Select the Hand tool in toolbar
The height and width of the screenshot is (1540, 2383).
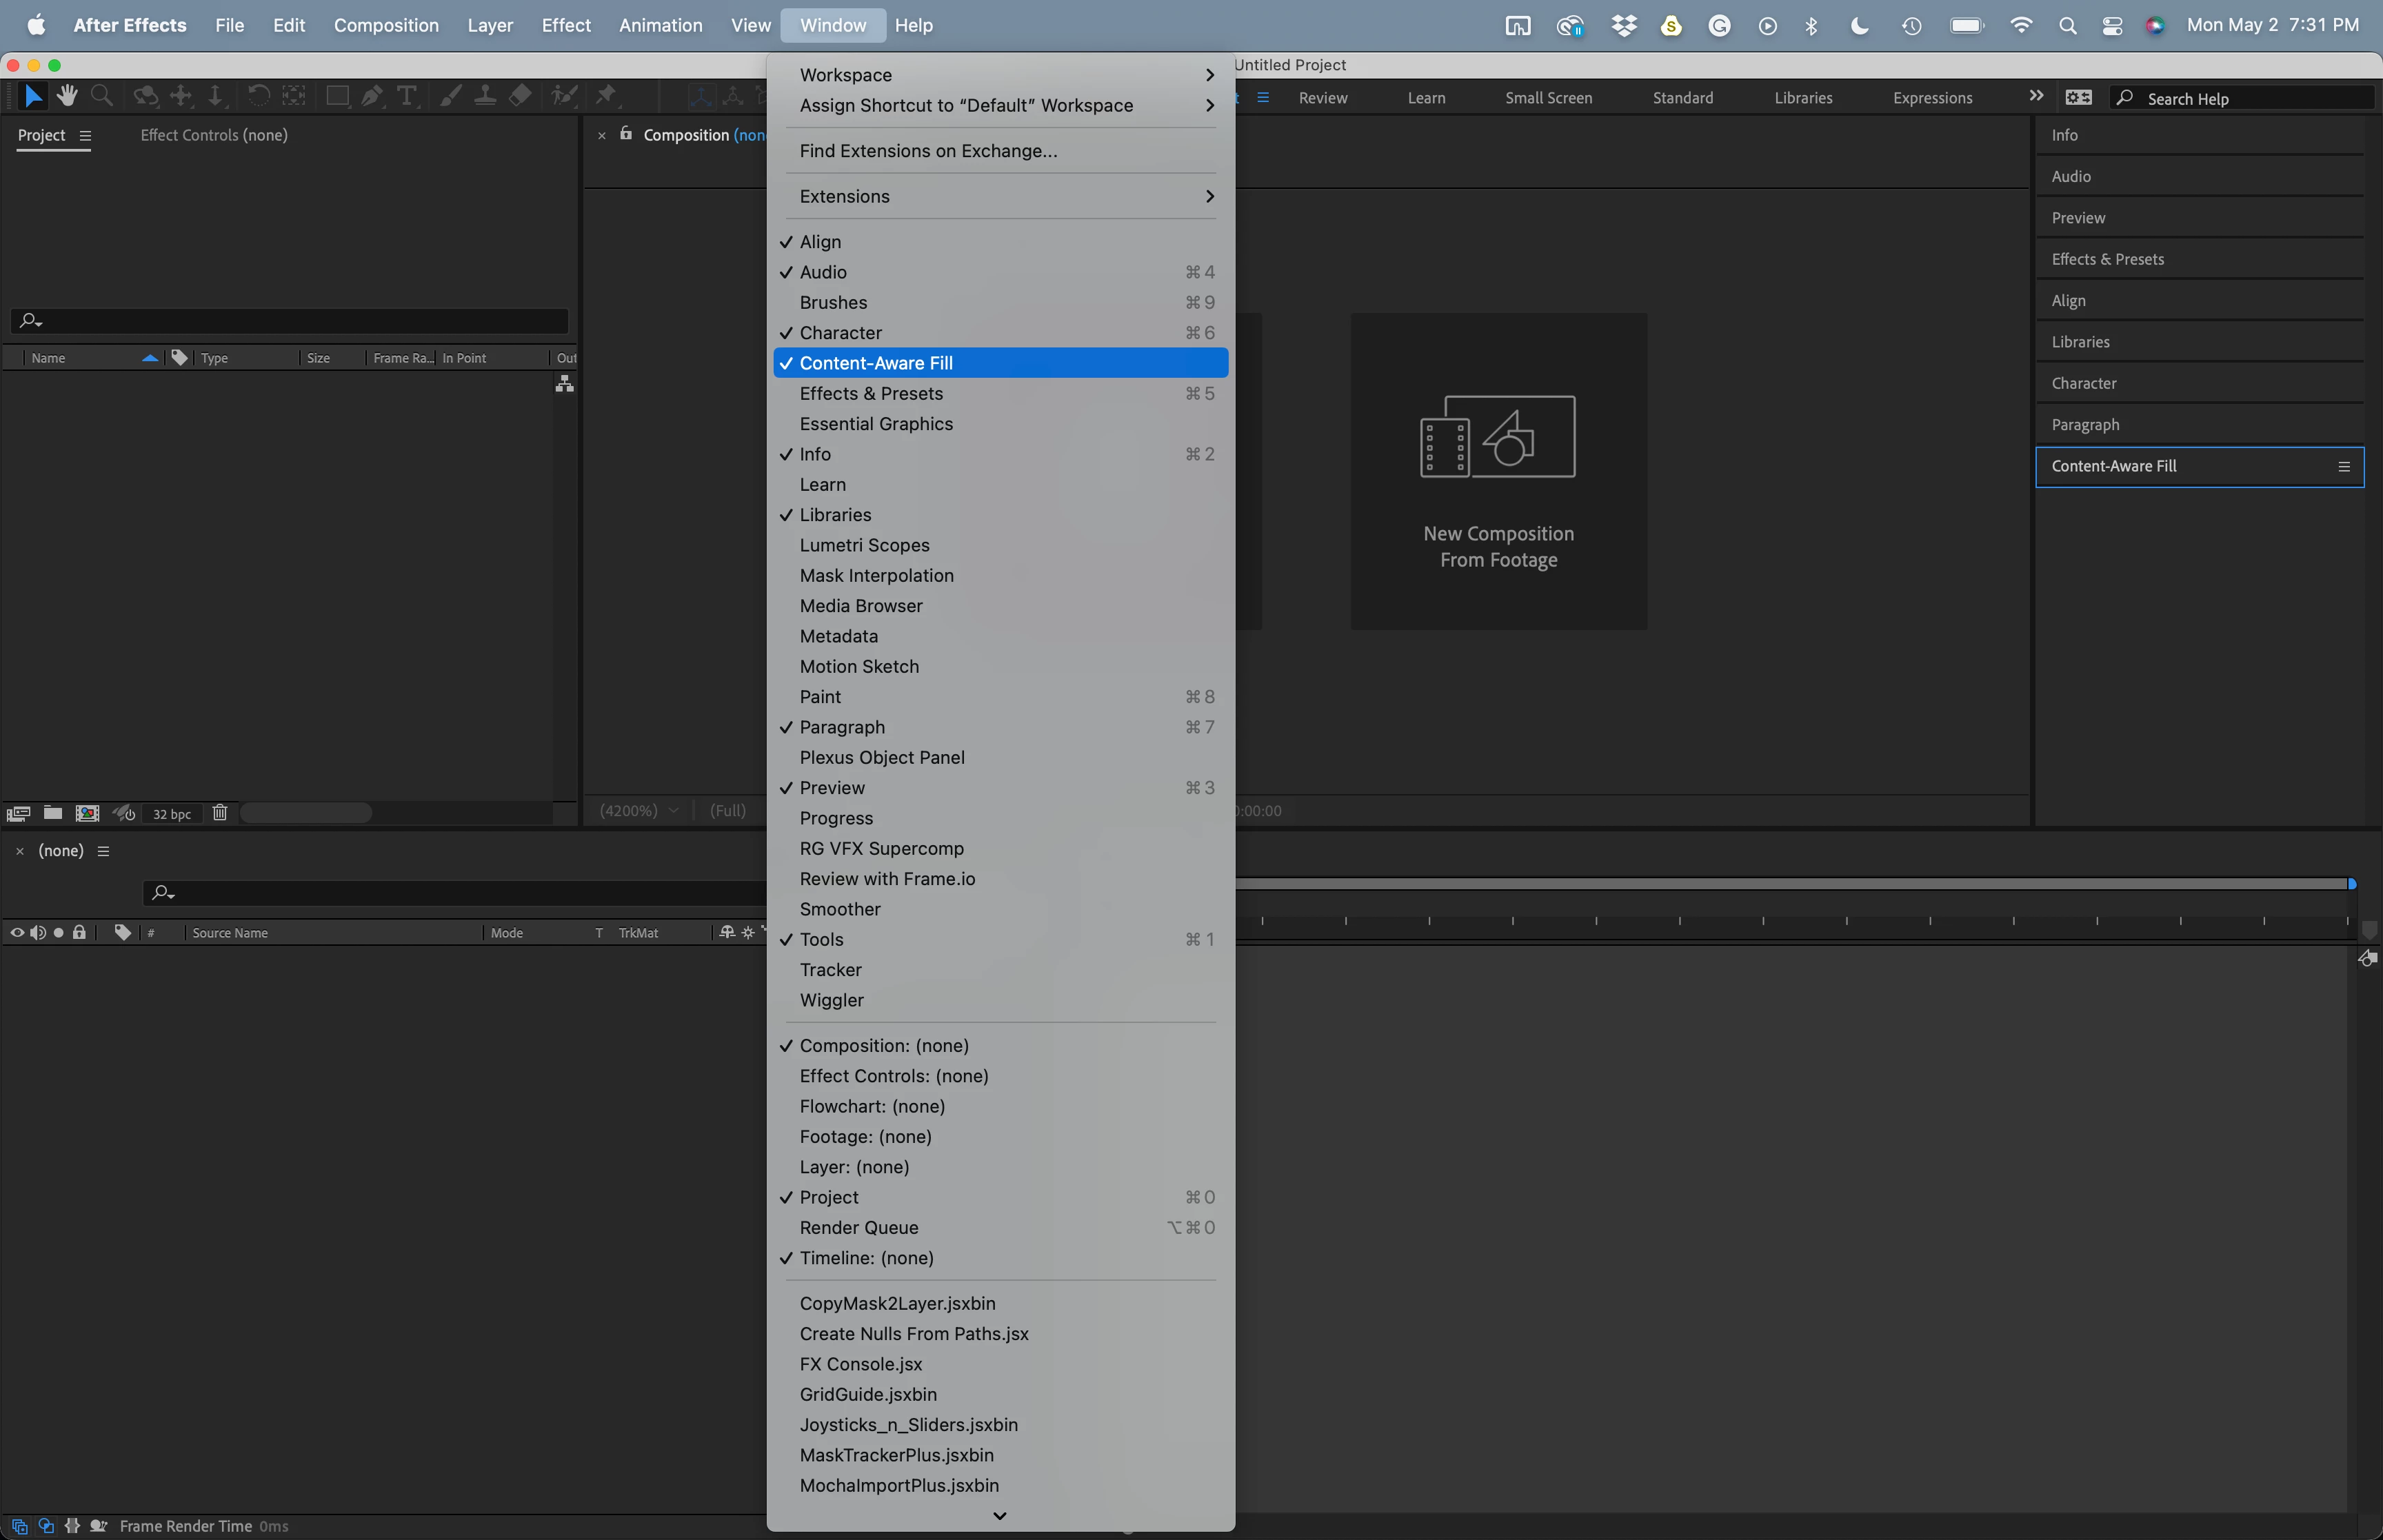(x=67, y=96)
